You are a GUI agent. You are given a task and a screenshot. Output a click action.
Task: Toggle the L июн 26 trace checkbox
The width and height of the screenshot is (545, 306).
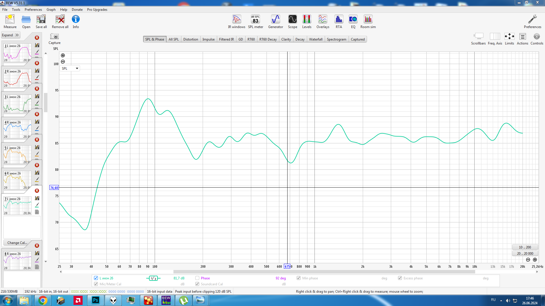coord(96,278)
